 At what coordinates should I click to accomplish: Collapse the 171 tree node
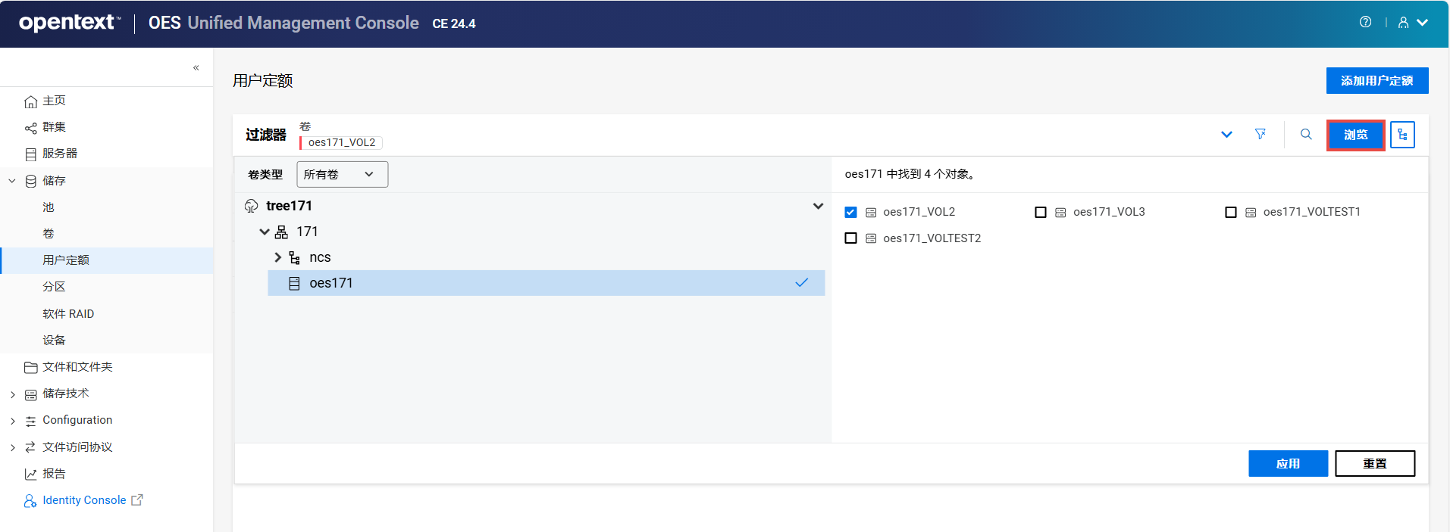[264, 232]
